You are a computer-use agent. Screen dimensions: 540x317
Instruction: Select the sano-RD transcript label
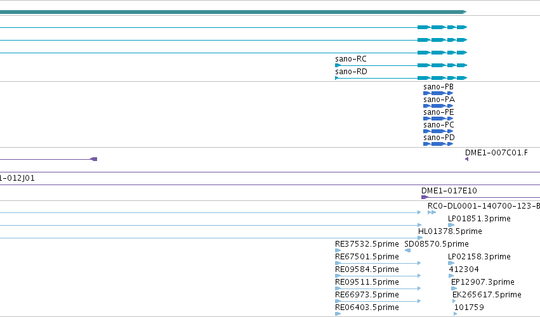pyautogui.click(x=351, y=72)
